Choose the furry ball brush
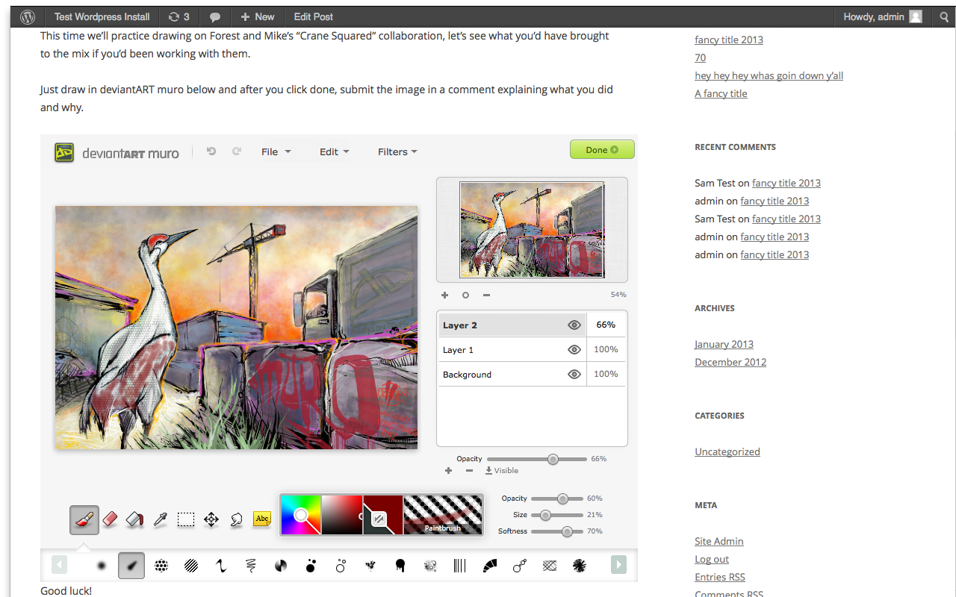The height and width of the screenshot is (597, 956). (x=579, y=566)
